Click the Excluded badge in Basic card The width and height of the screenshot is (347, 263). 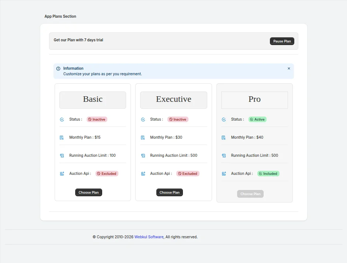click(107, 174)
